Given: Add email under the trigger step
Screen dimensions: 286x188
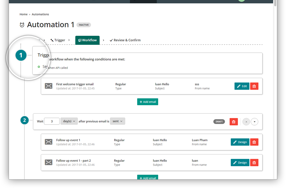Looking at the screenshot, I should point(147,102).
